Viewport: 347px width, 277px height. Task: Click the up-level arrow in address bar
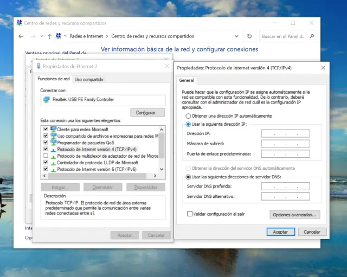(50, 36)
